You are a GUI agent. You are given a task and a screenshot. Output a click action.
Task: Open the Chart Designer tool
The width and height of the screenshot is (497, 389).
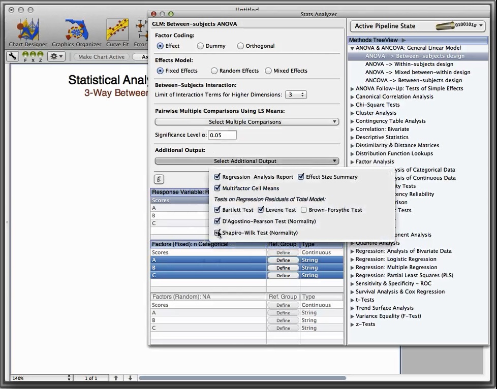(28, 33)
